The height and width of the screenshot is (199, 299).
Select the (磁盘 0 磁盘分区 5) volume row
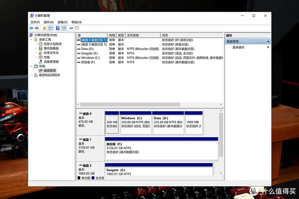pyautogui.click(x=149, y=44)
